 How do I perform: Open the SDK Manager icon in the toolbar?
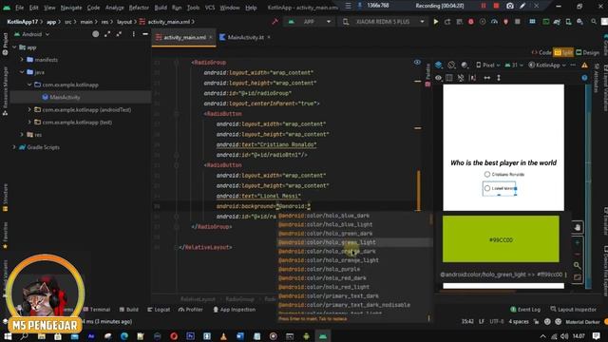click(x=580, y=22)
